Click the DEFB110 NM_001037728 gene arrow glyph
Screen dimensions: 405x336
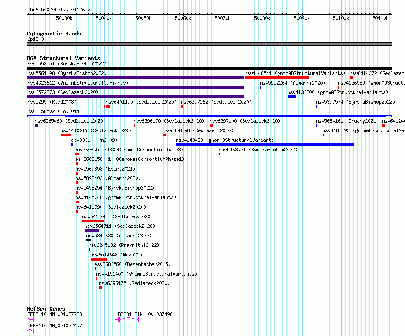(x=30, y=320)
